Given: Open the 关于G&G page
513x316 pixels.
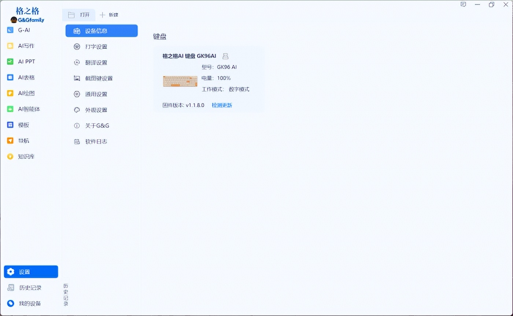Looking at the screenshot, I should [x=102, y=125].
